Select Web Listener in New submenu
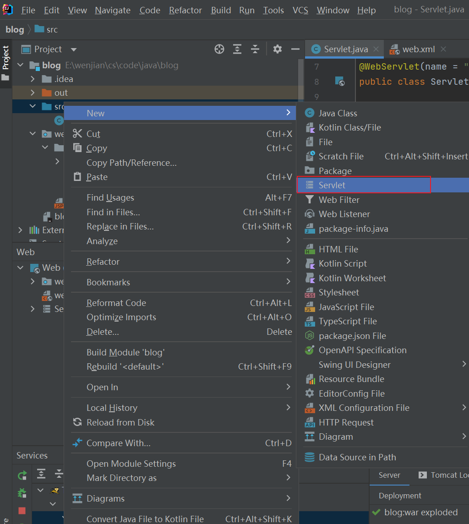 pos(382,214)
